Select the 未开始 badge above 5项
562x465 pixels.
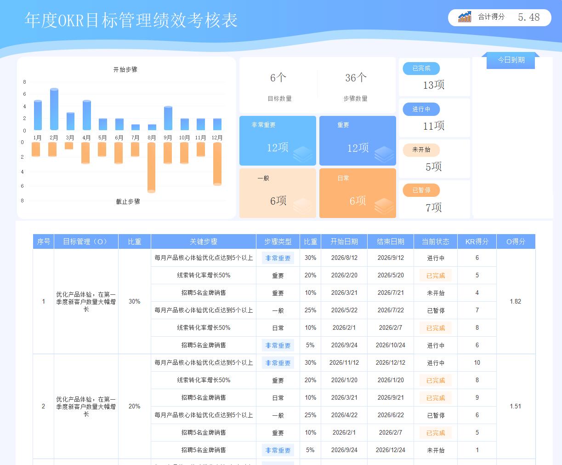point(421,150)
